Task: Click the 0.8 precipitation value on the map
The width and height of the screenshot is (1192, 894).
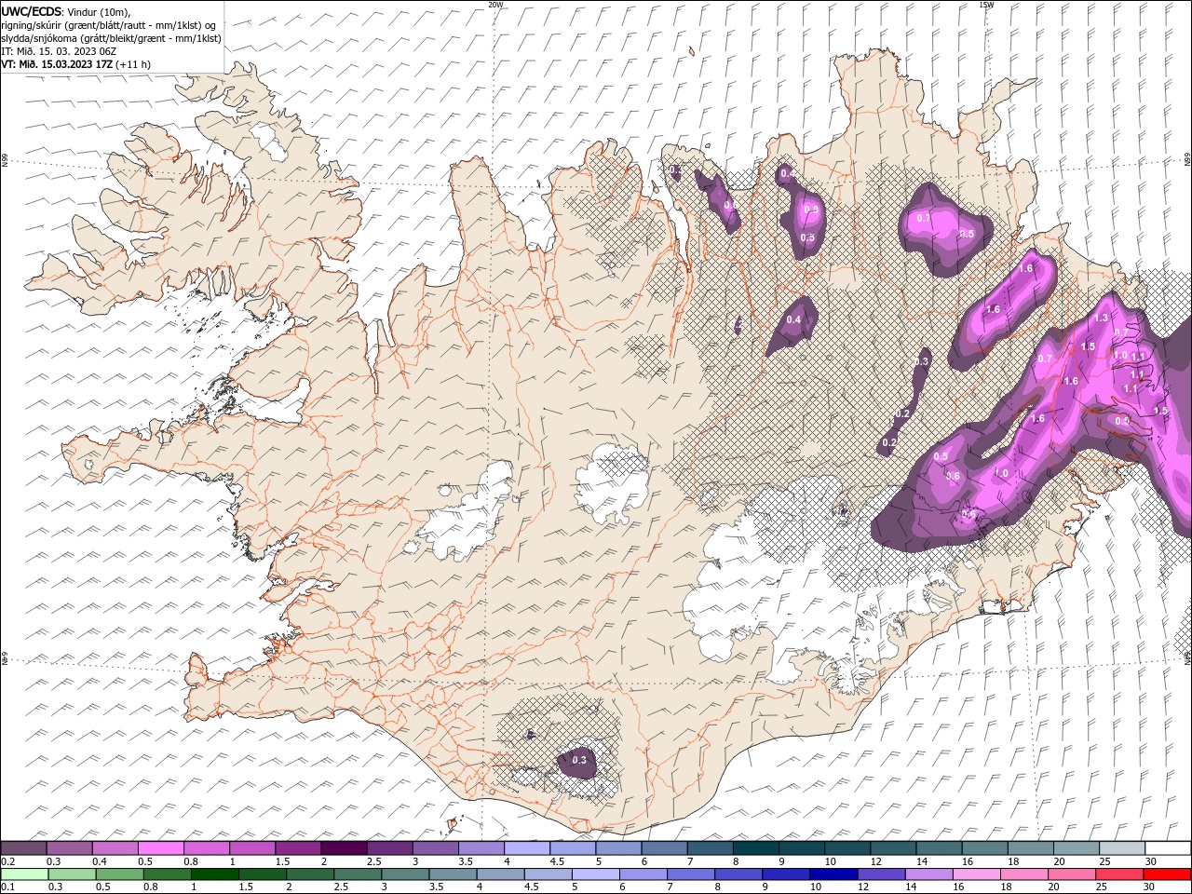Action: pos(811,210)
